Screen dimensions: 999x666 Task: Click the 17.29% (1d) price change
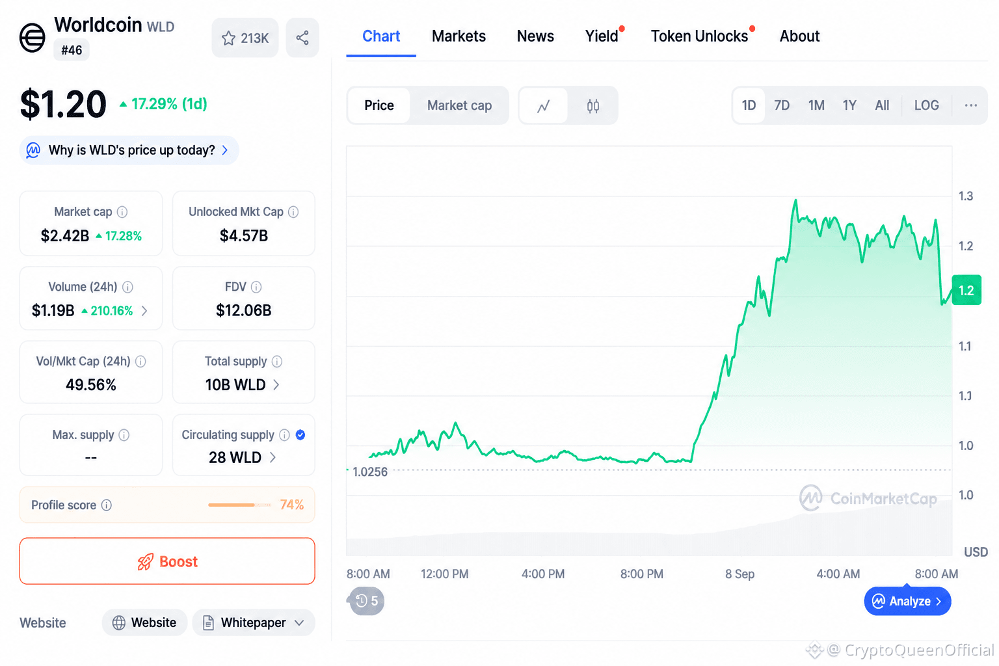click(x=163, y=104)
